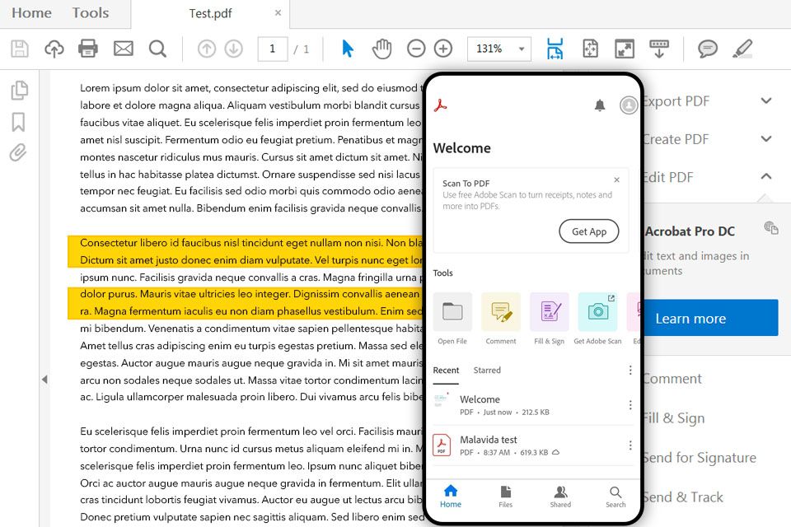Click the Learn more button
Viewport: 791px width, 527px height.
[x=710, y=318]
